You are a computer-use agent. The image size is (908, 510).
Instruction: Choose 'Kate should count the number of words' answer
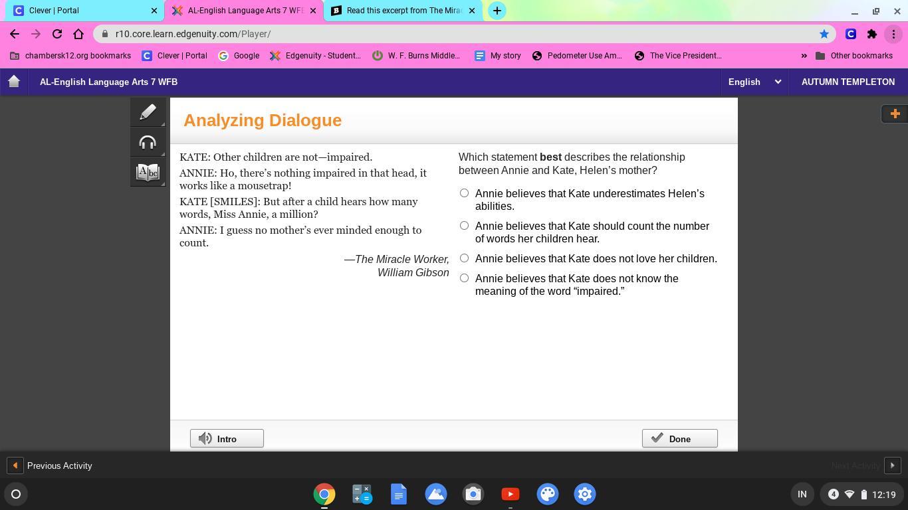[x=464, y=226]
